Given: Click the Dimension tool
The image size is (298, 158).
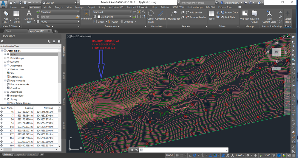Looking at the screenshot, I should point(87,15).
